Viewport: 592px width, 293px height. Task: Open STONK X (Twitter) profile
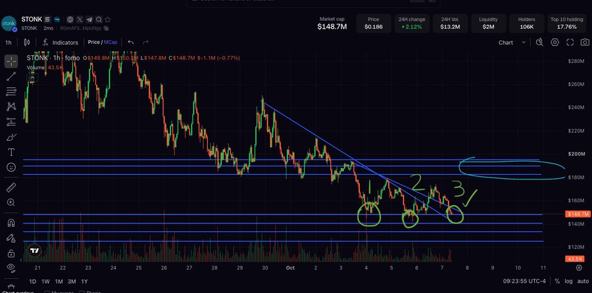[x=80, y=20]
